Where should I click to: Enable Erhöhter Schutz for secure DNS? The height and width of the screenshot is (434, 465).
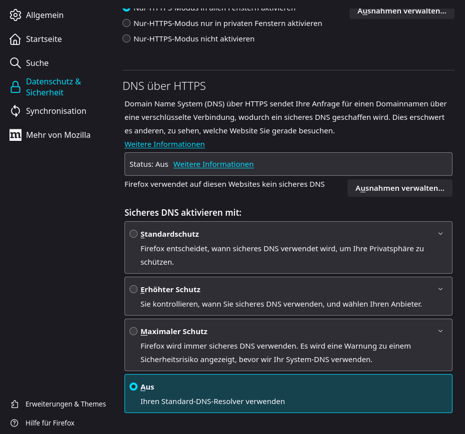133,289
